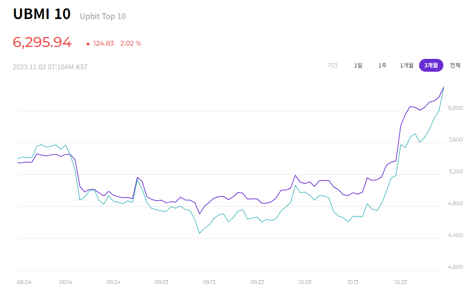Click the 4,400 y-axis label
The width and height of the screenshot is (470, 293).
[455, 235]
